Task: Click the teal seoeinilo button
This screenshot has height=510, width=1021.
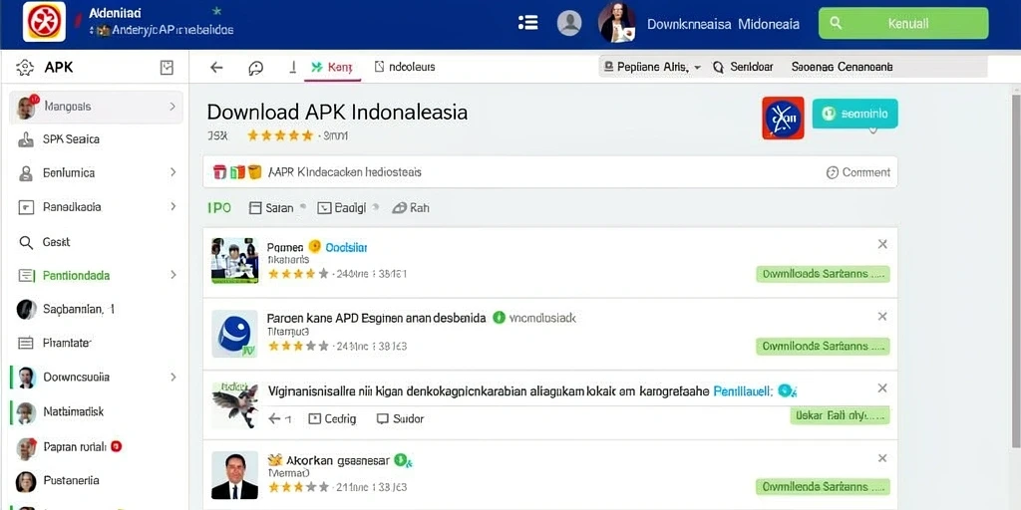Action: coord(854,114)
